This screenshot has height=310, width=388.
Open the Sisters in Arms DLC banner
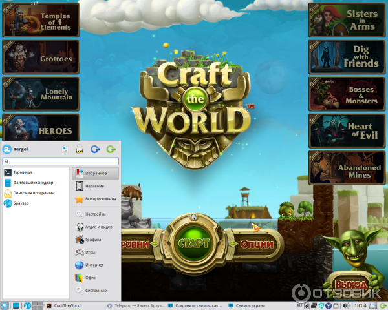(344, 21)
